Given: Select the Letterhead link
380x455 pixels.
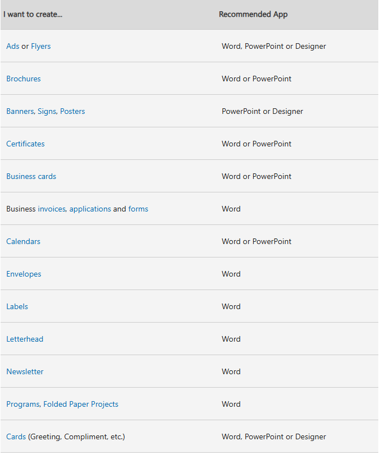Looking at the screenshot, I should [25, 339].
